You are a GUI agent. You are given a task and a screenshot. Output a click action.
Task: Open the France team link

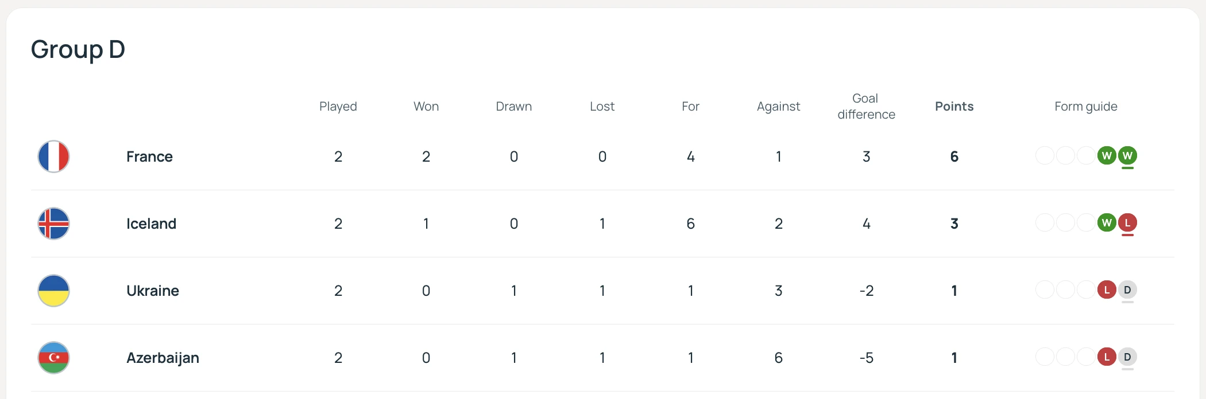click(149, 157)
